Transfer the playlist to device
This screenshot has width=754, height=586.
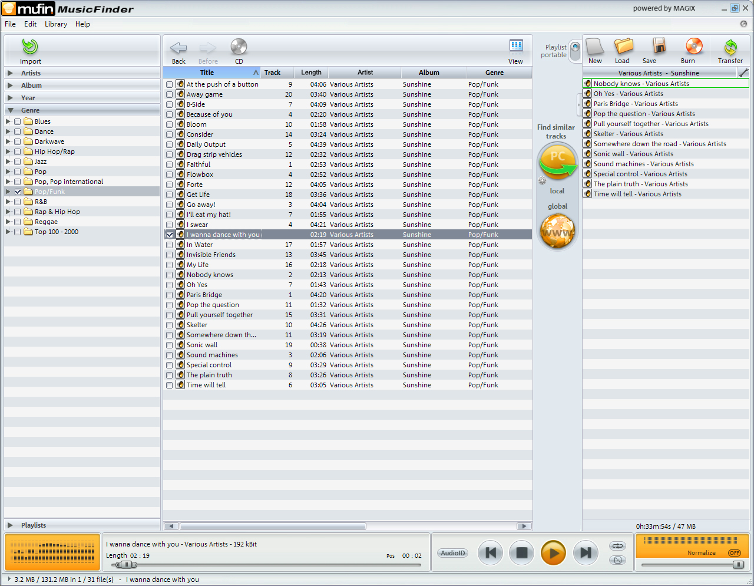730,47
